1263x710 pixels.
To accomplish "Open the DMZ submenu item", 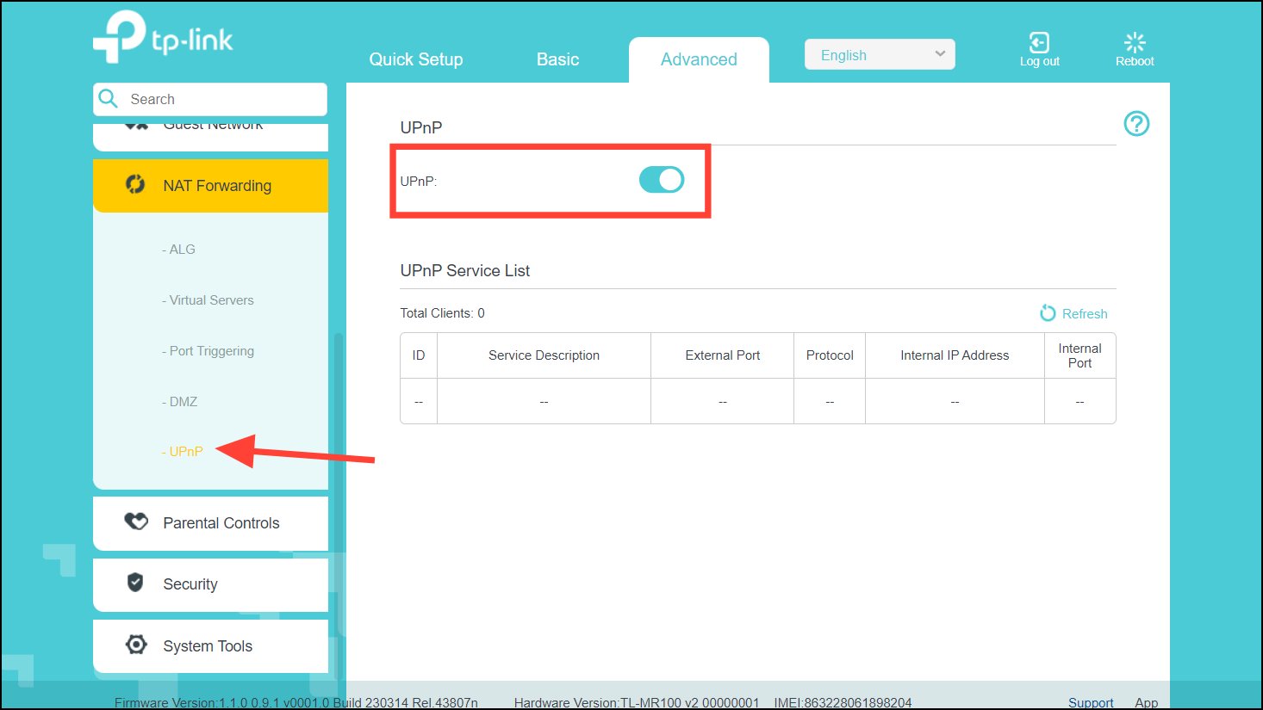I will tap(179, 402).
